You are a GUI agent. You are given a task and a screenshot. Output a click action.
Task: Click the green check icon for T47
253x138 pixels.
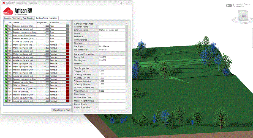[6, 88]
